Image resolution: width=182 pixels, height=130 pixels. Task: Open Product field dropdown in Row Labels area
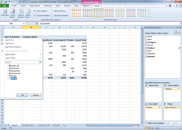[x=160, y=107]
